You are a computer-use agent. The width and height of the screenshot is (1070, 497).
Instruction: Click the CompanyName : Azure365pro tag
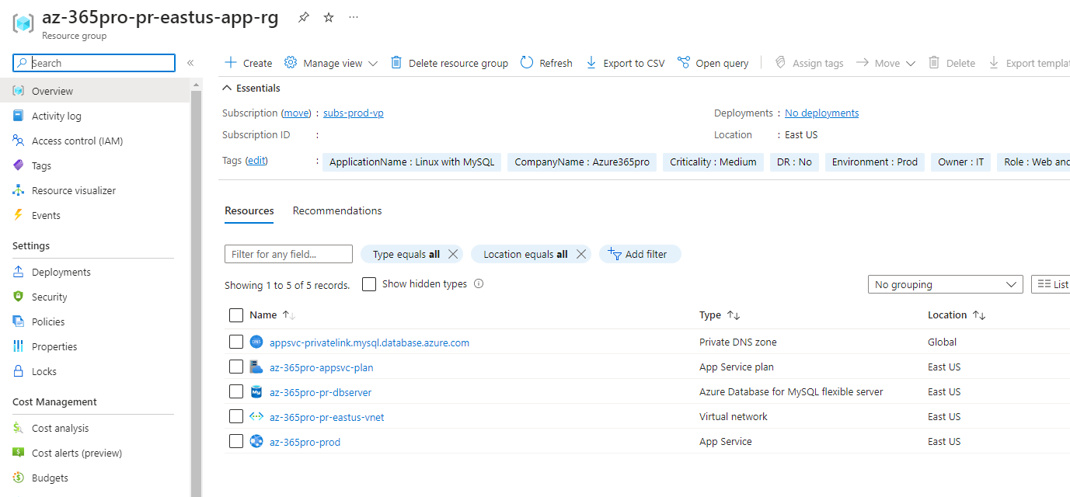click(582, 162)
